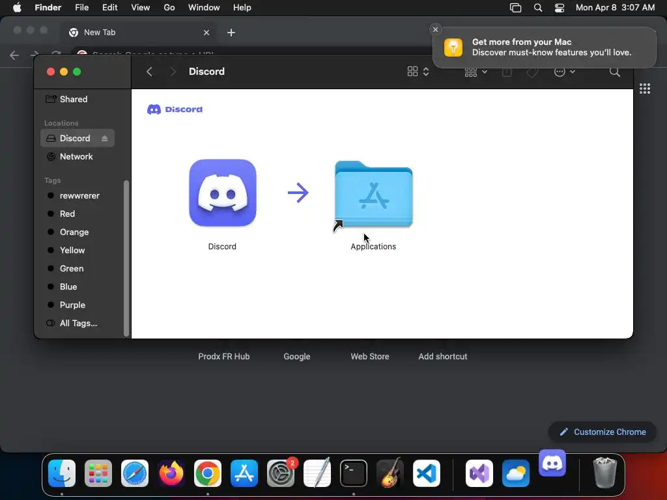Image resolution: width=667 pixels, height=500 pixels.
Task: Open Safari from the Dock
Action: (135, 473)
